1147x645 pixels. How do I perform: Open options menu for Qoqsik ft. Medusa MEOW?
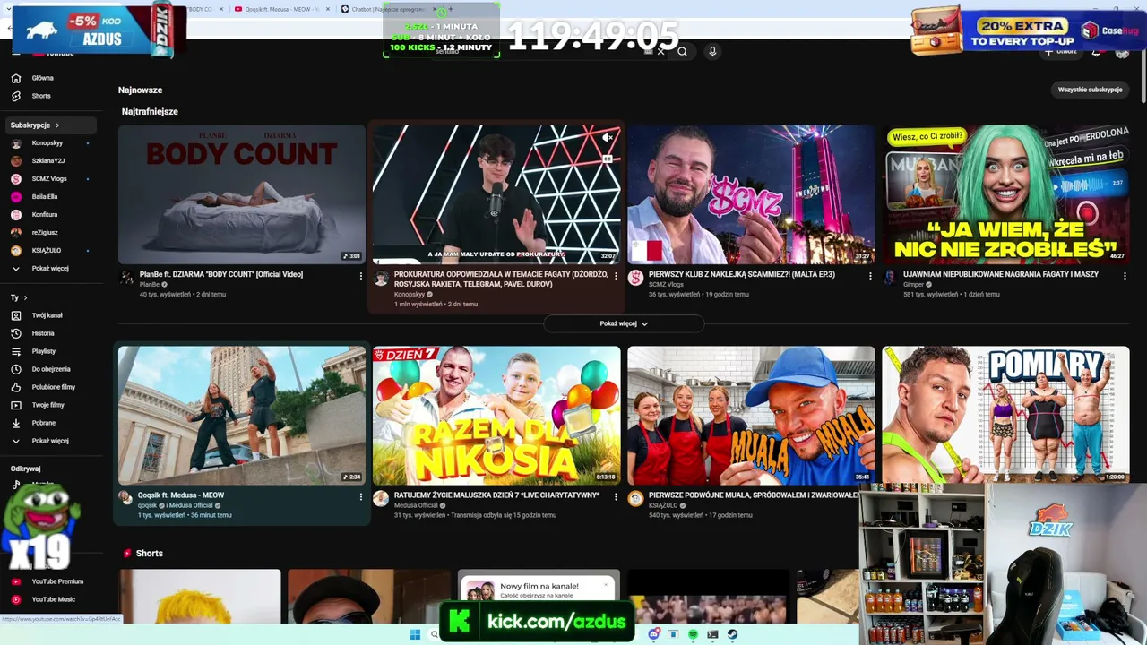[x=361, y=496]
